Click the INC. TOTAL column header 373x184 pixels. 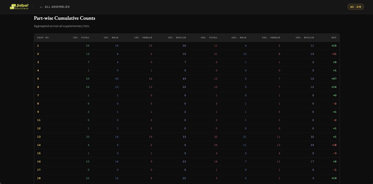tap(81, 37)
